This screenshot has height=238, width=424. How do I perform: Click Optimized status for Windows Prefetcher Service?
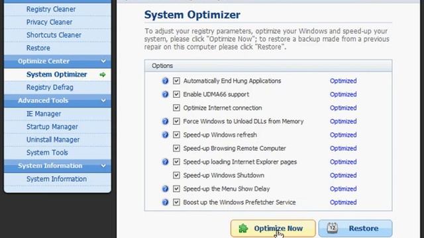click(x=343, y=202)
